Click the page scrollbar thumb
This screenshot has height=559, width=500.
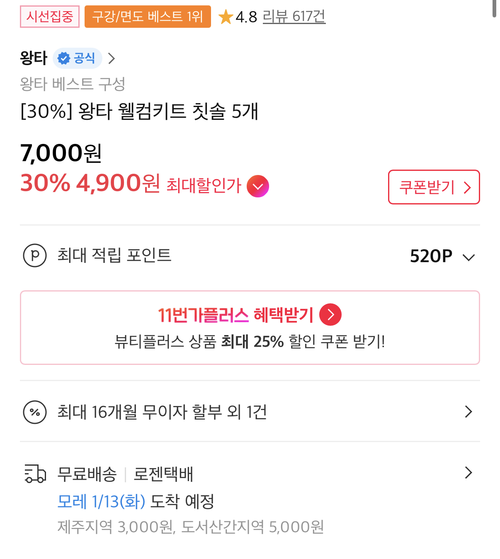[x=494, y=8]
